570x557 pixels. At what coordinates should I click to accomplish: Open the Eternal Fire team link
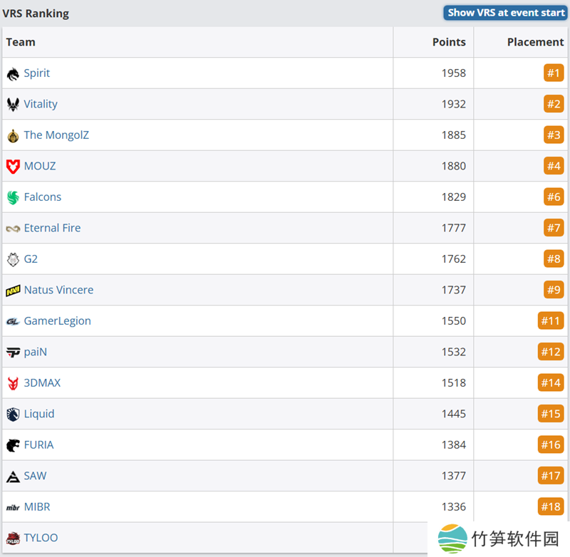(52, 228)
